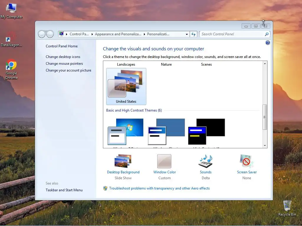Click the theme list scroll up arrow
The width and height of the screenshot is (302, 226).
tap(265, 64)
